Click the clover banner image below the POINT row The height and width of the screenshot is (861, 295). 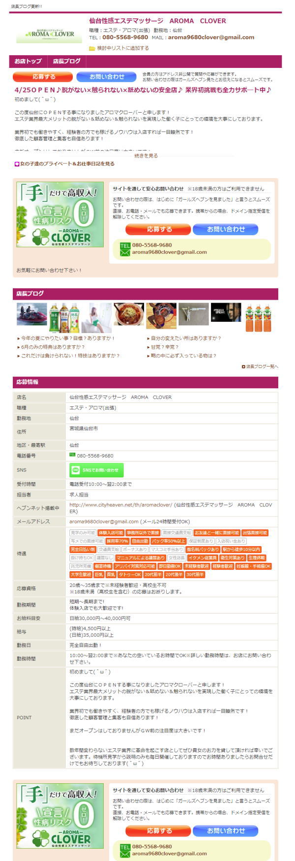click(60, 816)
